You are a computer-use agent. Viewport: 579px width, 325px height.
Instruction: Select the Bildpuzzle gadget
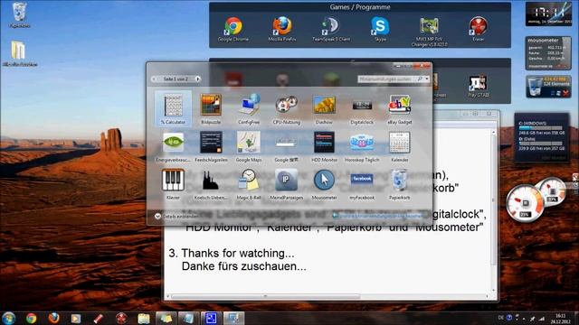[x=211, y=108]
